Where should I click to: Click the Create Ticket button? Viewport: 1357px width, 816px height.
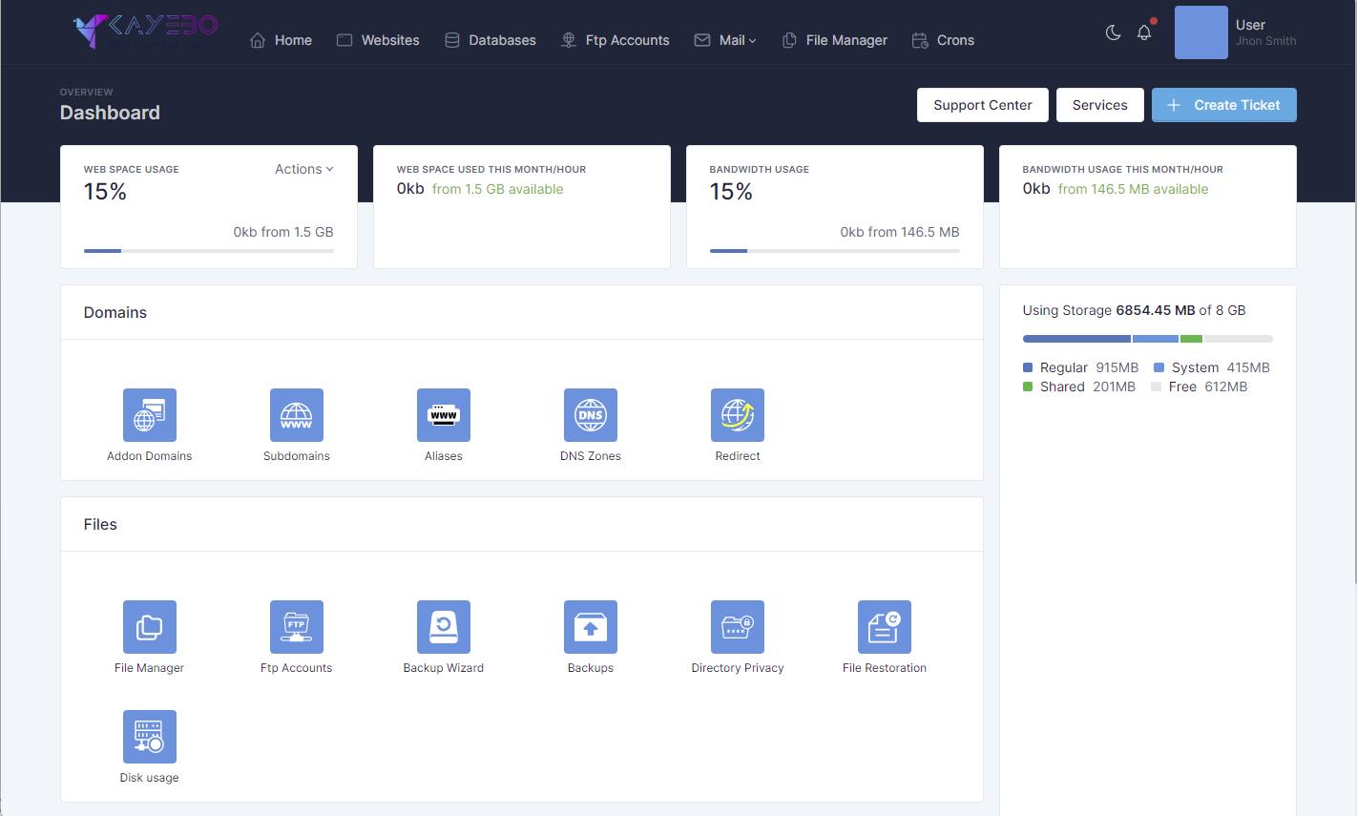point(1224,105)
